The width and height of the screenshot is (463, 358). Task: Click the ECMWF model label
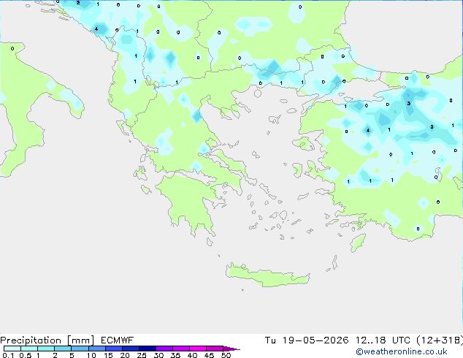point(118,340)
